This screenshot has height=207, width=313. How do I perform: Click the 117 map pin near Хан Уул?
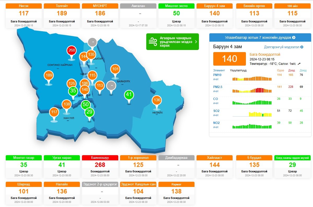click(54, 112)
